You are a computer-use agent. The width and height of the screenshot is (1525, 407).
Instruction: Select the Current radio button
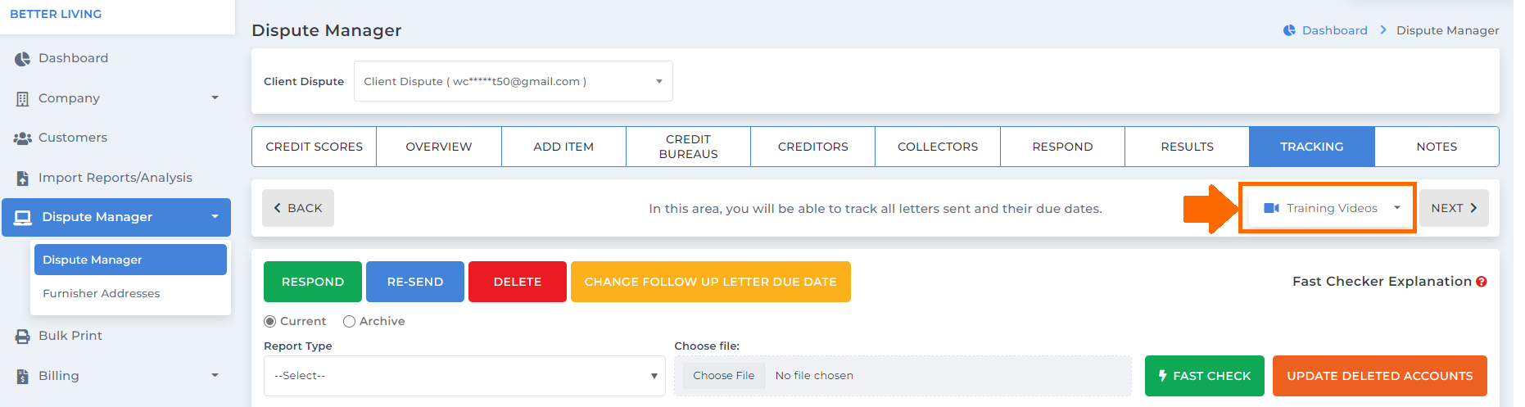pyautogui.click(x=269, y=322)
